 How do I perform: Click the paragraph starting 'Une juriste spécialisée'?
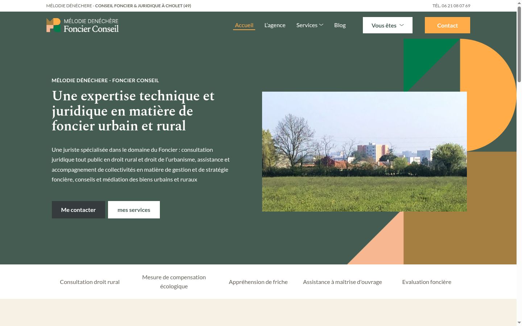(141, 164)
